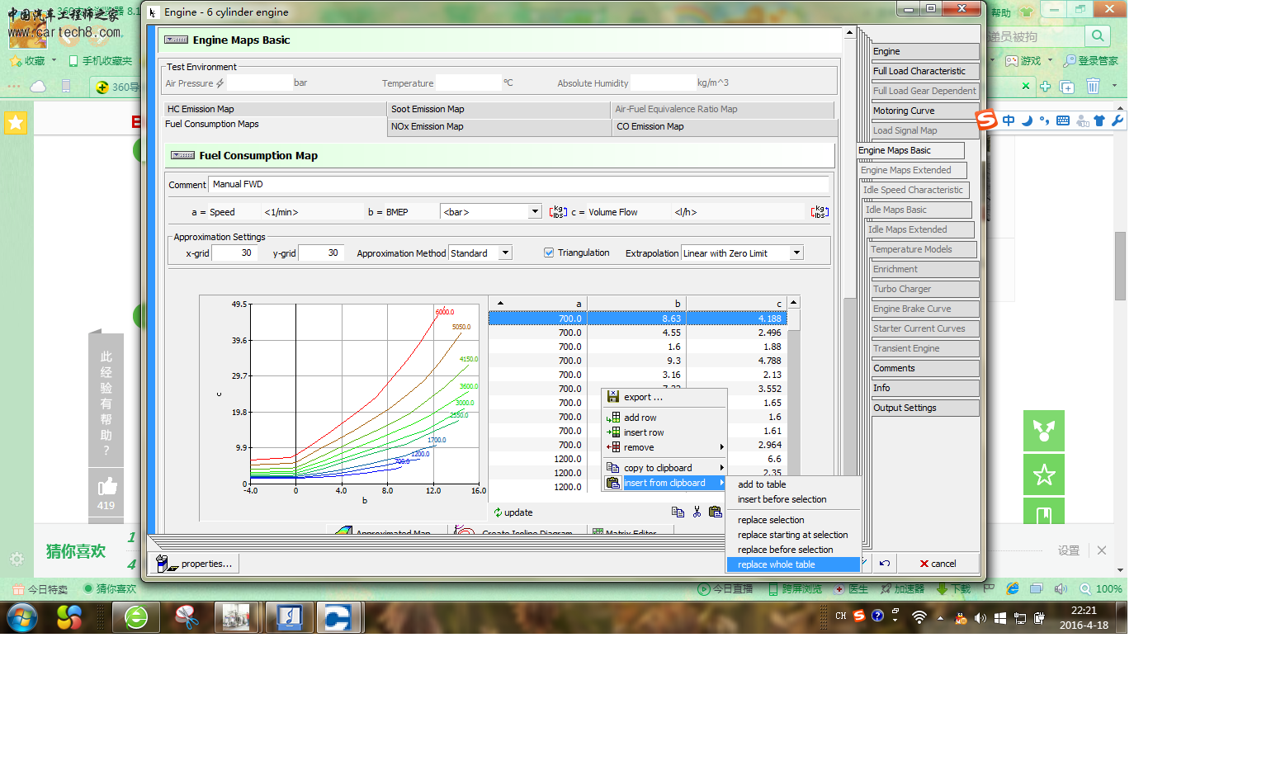1271x779 pixels.
Task: Click unit converter icon next to Volume Flow
Action: (820, 212)
